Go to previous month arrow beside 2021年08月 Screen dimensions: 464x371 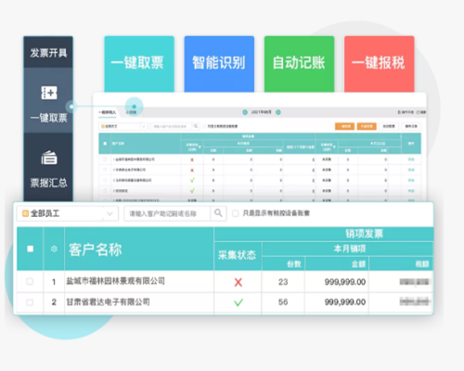click(x=245, y=112)
